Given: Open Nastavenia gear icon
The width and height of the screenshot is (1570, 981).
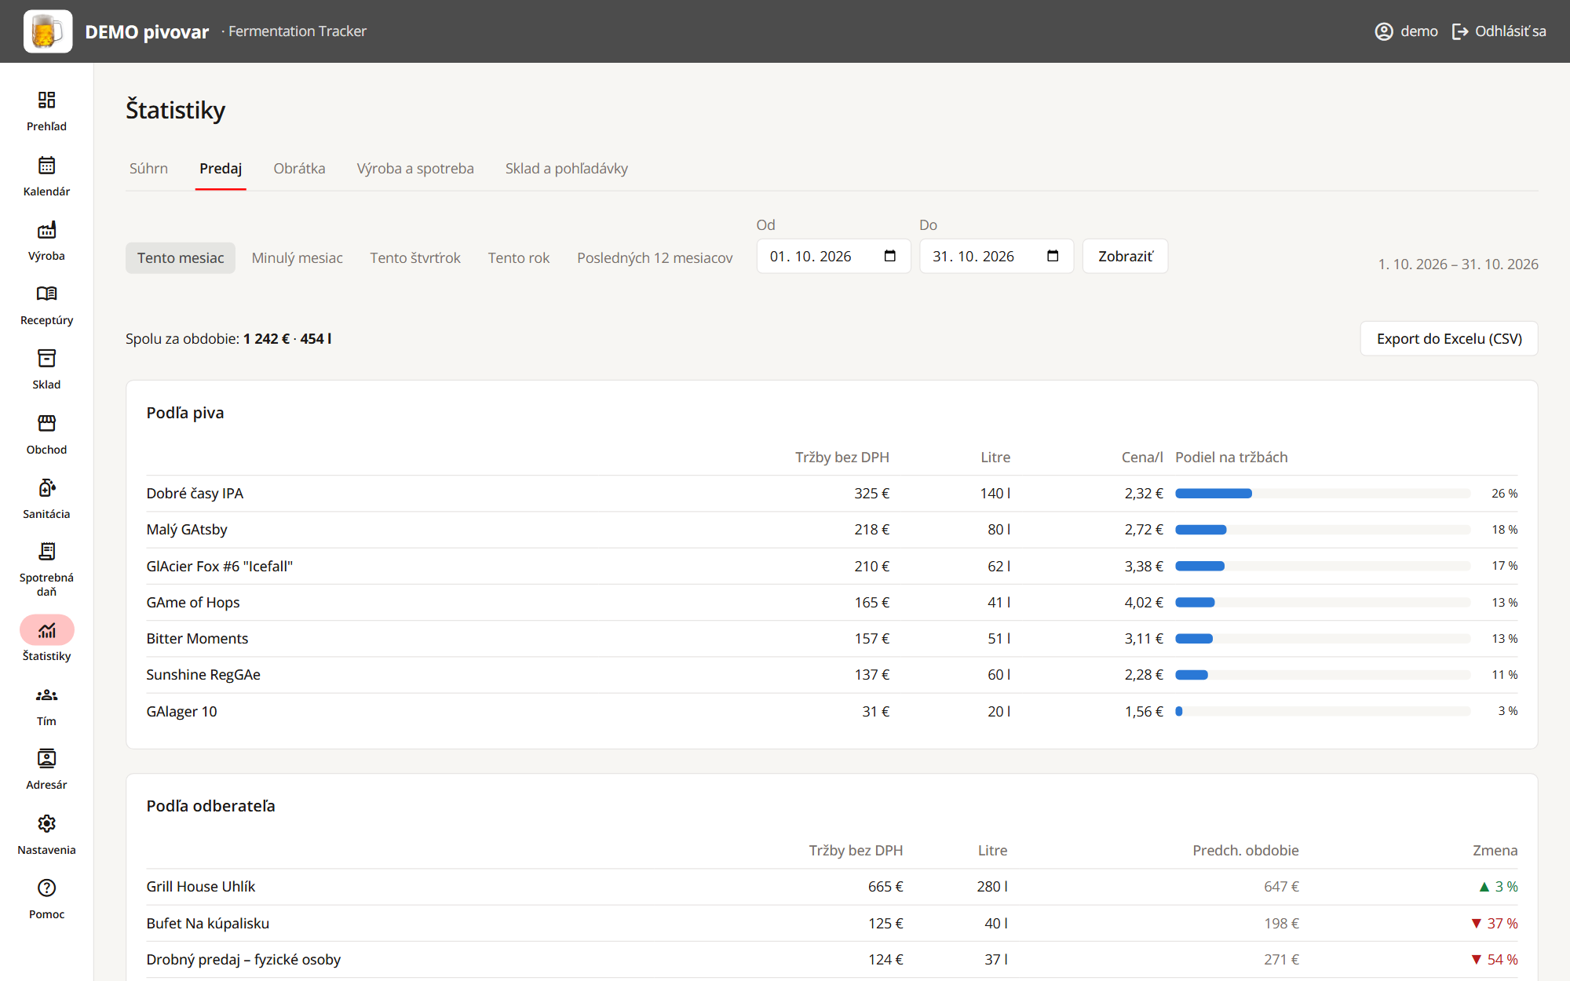Looking at the screenshot, I should (x=46, y=823).
